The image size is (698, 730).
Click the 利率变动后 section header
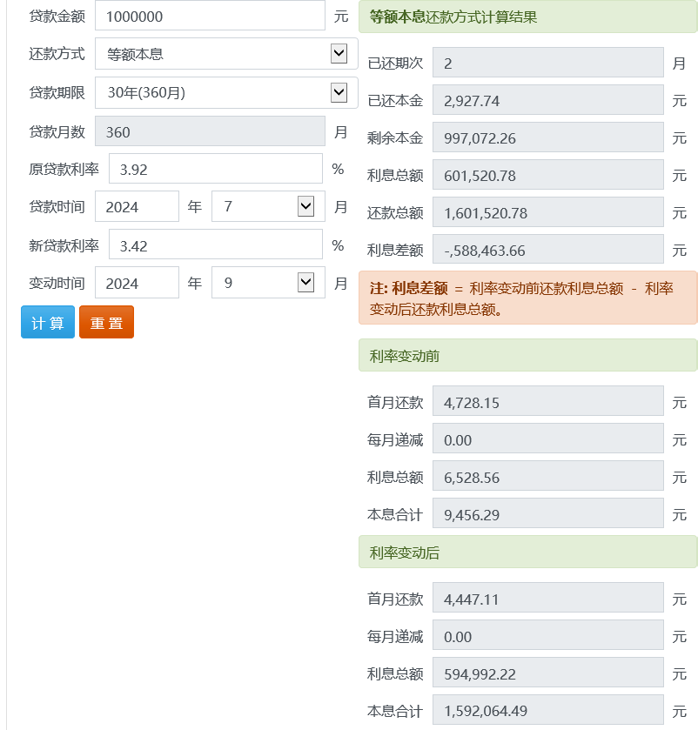coord(527,552)
